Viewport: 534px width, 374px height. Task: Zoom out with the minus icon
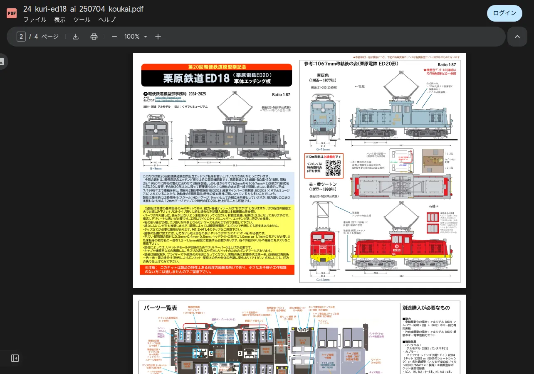114,37
